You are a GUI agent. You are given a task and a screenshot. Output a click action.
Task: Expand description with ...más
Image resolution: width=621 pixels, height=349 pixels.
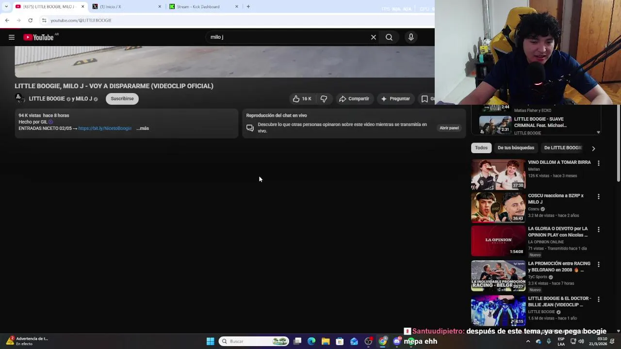pyautogui.click(x=143, y=128)
